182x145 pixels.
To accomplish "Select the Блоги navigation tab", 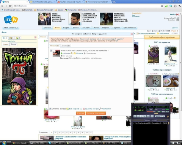I will [x=76, y=28].
